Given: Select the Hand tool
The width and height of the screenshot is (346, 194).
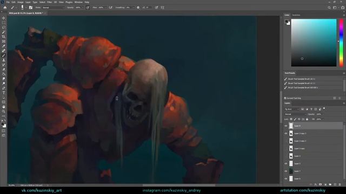Looking at the screenshot, I should point(4,107).
